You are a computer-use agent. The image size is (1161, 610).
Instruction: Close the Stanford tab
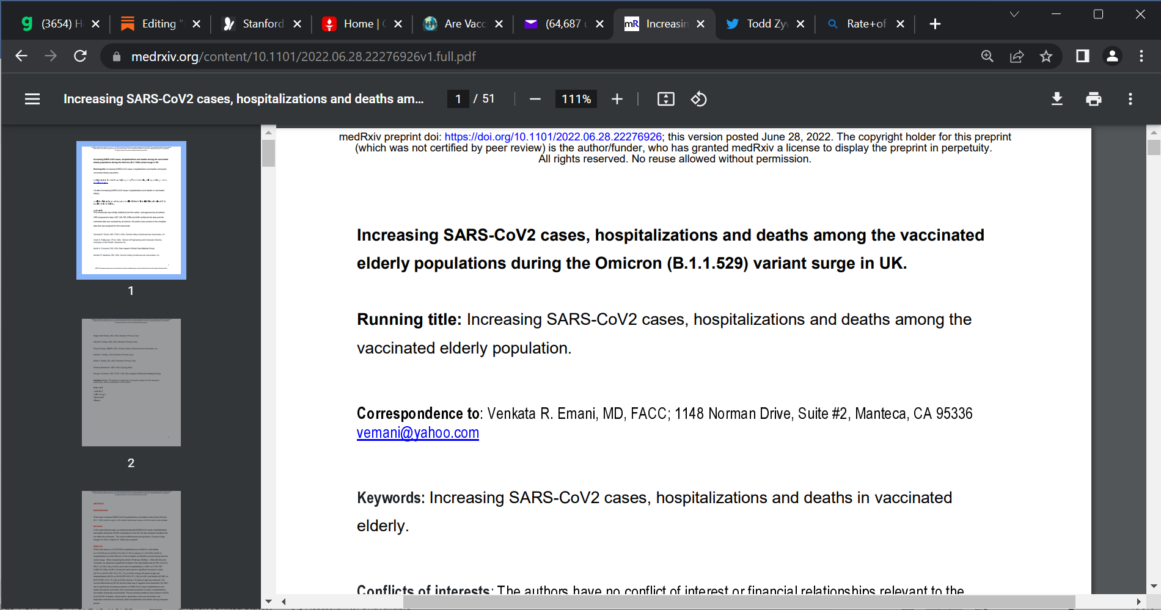(297, 24)
